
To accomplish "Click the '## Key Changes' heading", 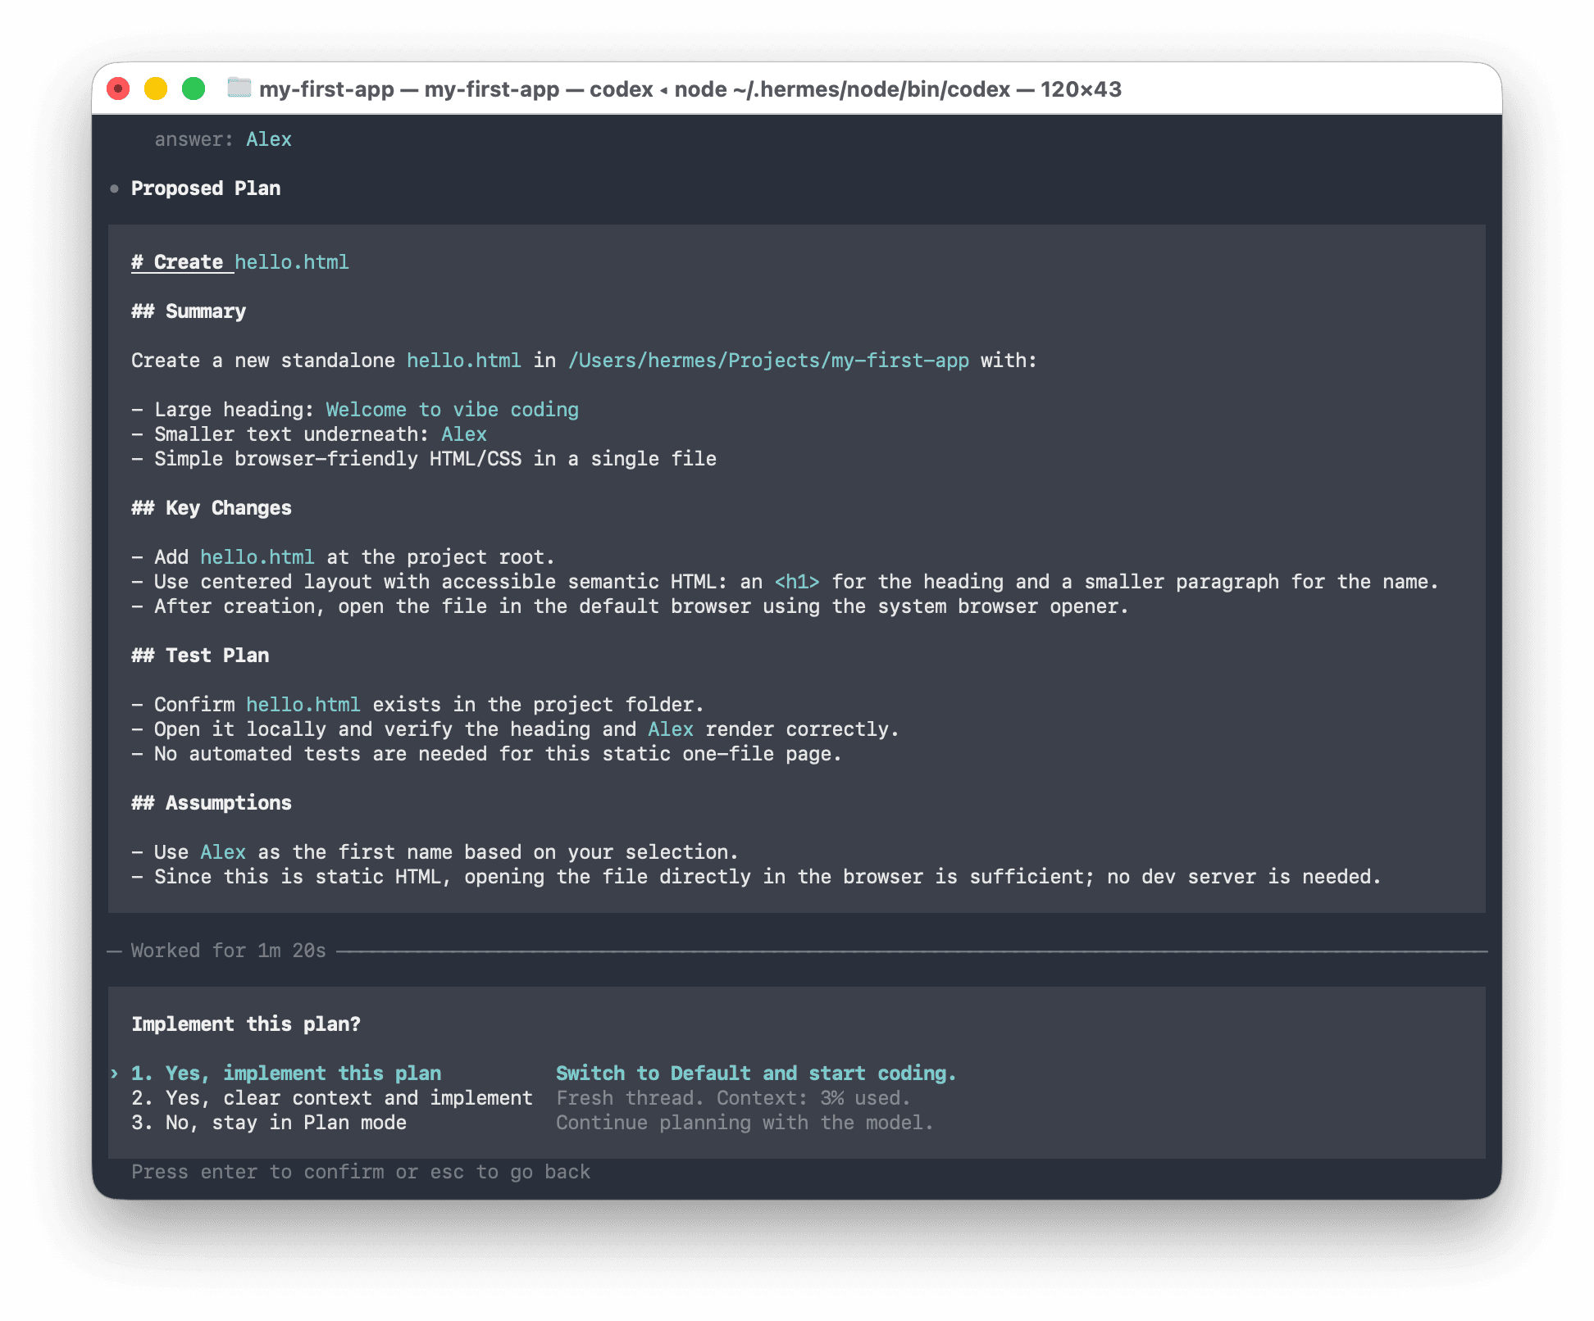I will (212, 508).
